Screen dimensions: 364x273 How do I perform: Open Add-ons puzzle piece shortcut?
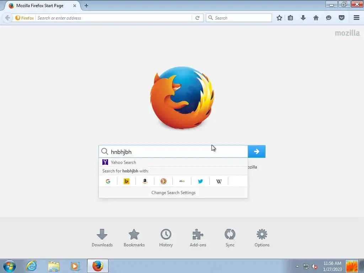tap(198, 238)
